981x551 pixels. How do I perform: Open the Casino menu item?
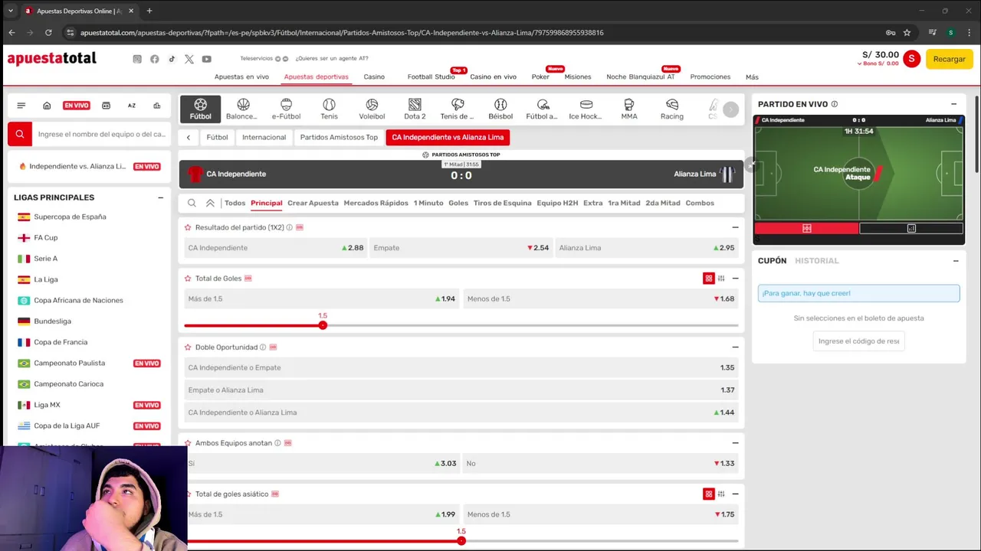coord(374,77)
